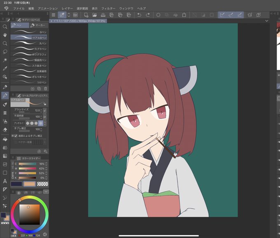Open the ウィンドウ menu
This screenshot has width=280, height=238.
click(x=126, y=8)
